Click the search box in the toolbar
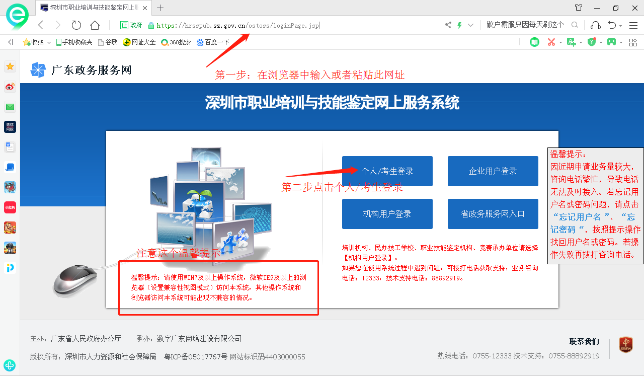 click(526, 25)
